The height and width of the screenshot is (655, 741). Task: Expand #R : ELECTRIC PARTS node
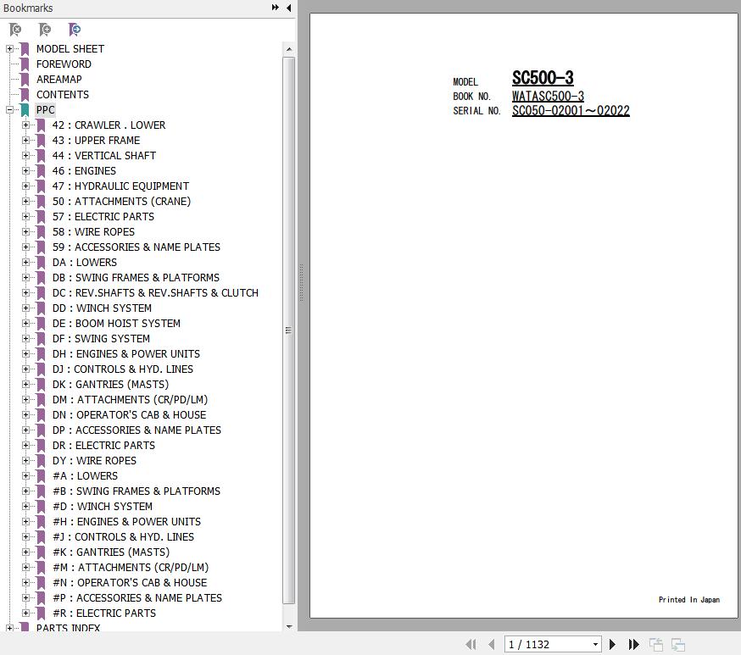(25, 613)
